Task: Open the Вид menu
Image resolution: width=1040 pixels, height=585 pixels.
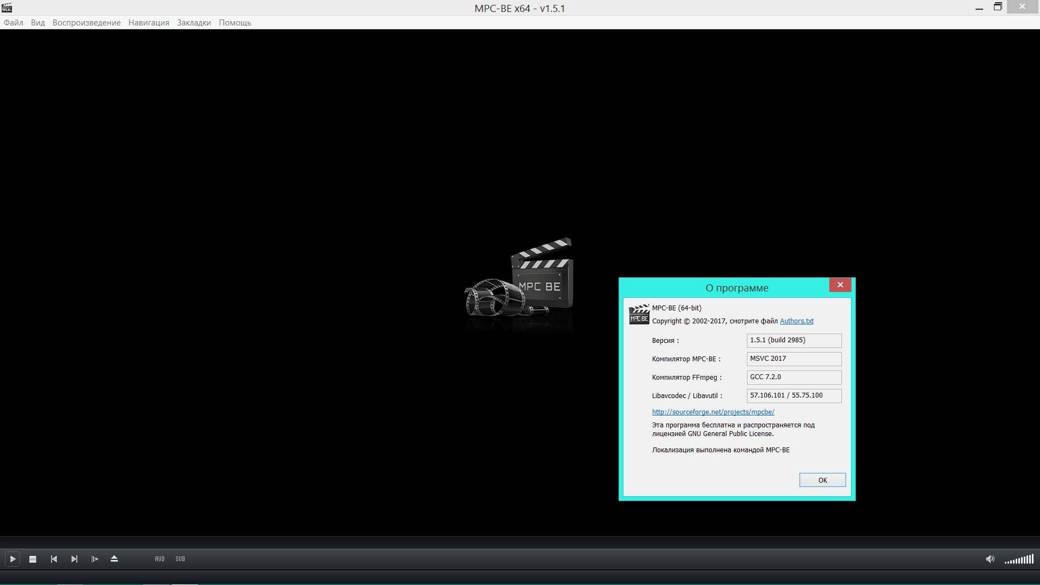Action: 38,23
